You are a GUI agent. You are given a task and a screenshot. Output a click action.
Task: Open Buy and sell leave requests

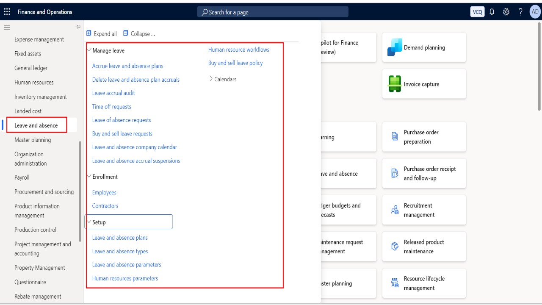122,134
